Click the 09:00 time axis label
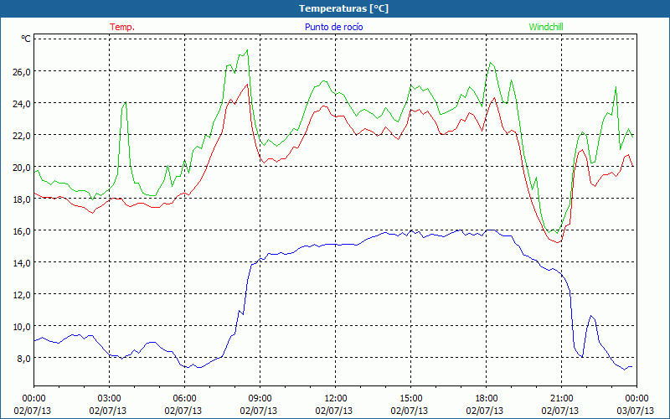This screenshot has width=670, height=419. (260, 399)
